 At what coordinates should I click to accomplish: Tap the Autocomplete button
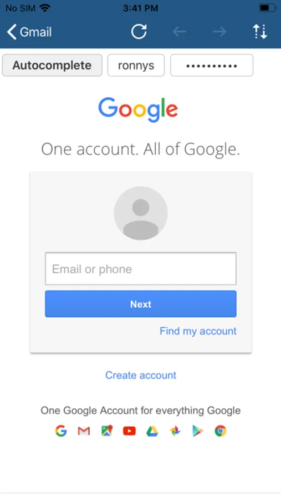(52, 66)
